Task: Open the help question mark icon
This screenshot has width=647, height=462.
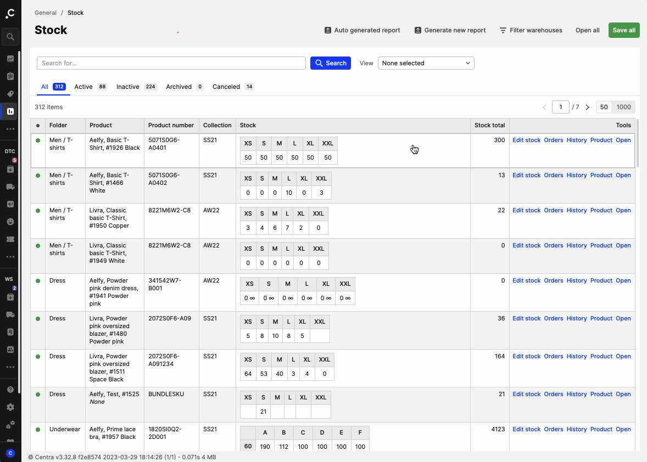Action: pyautogui.click(x=10, y=390)
